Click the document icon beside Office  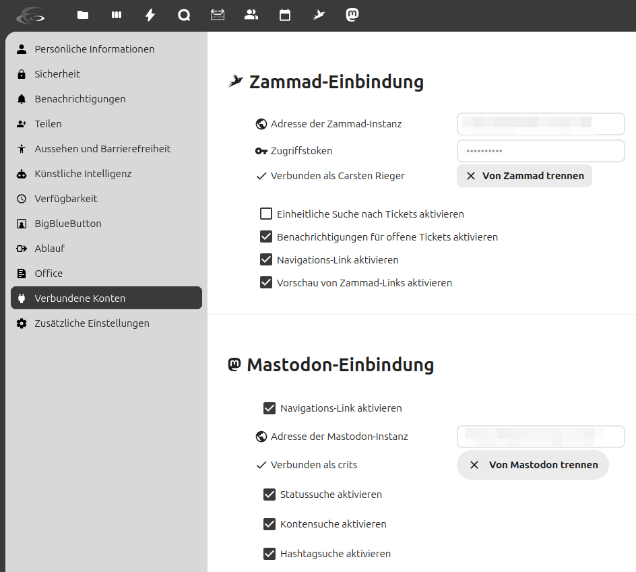pyautogui.click(x=22, y=274)
